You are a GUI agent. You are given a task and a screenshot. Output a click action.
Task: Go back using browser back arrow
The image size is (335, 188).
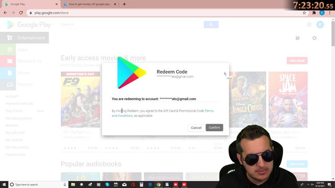(5, 13)
